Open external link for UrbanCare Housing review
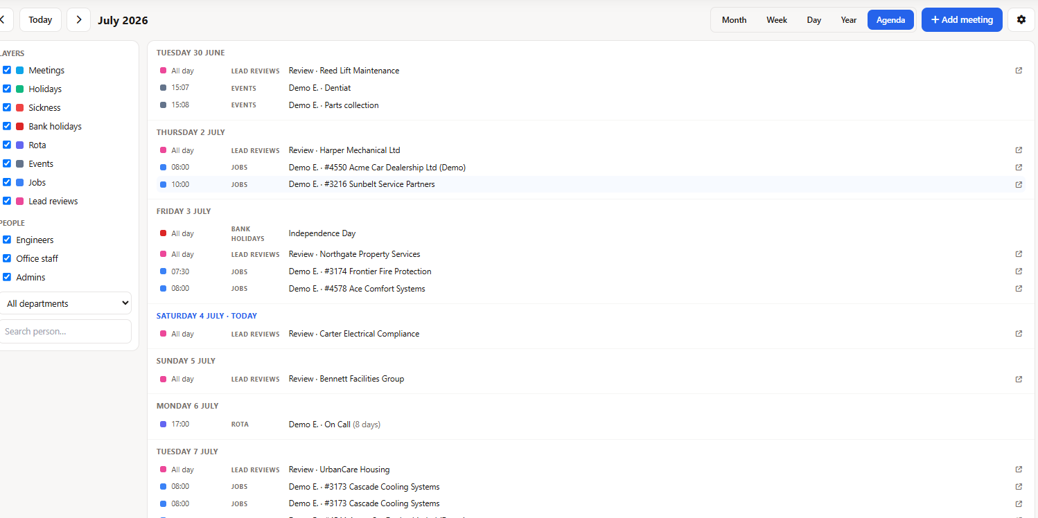1038x518 pixels. 1019,470
